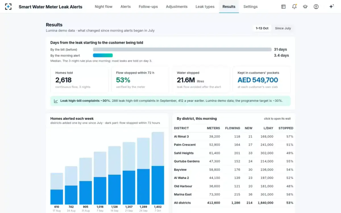
Task: Select the 1–13 Oct date range
Action: (x=262, y=28)
